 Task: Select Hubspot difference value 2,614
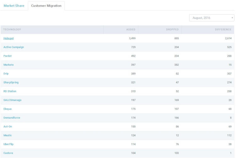click(x=228, y=38)
